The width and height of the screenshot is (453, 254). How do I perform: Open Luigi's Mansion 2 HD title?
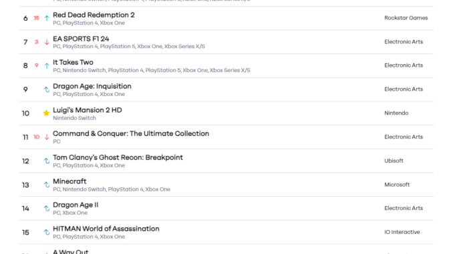click(x=88, y=110)
